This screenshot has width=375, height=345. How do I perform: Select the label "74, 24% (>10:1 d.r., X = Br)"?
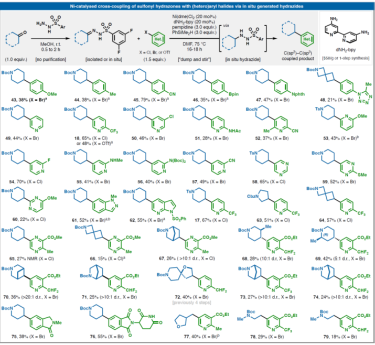pos(341,297)
